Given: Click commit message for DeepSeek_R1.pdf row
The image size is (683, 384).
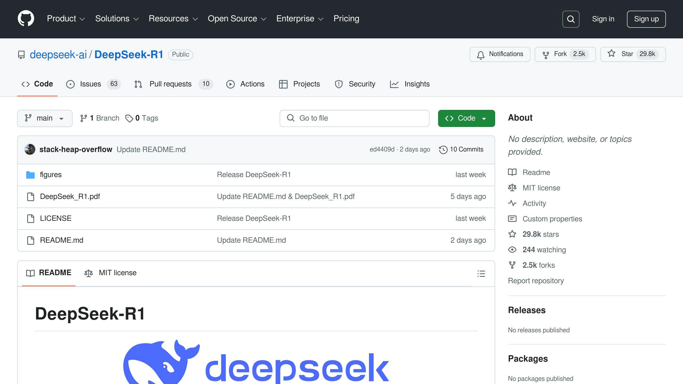Looking at the screenshot, I should coord(286,197).
